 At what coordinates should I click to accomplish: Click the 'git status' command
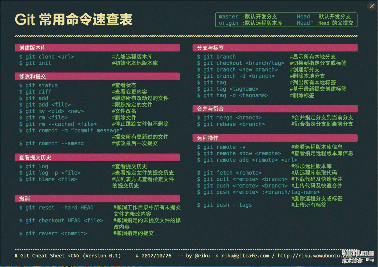[38, 85]
